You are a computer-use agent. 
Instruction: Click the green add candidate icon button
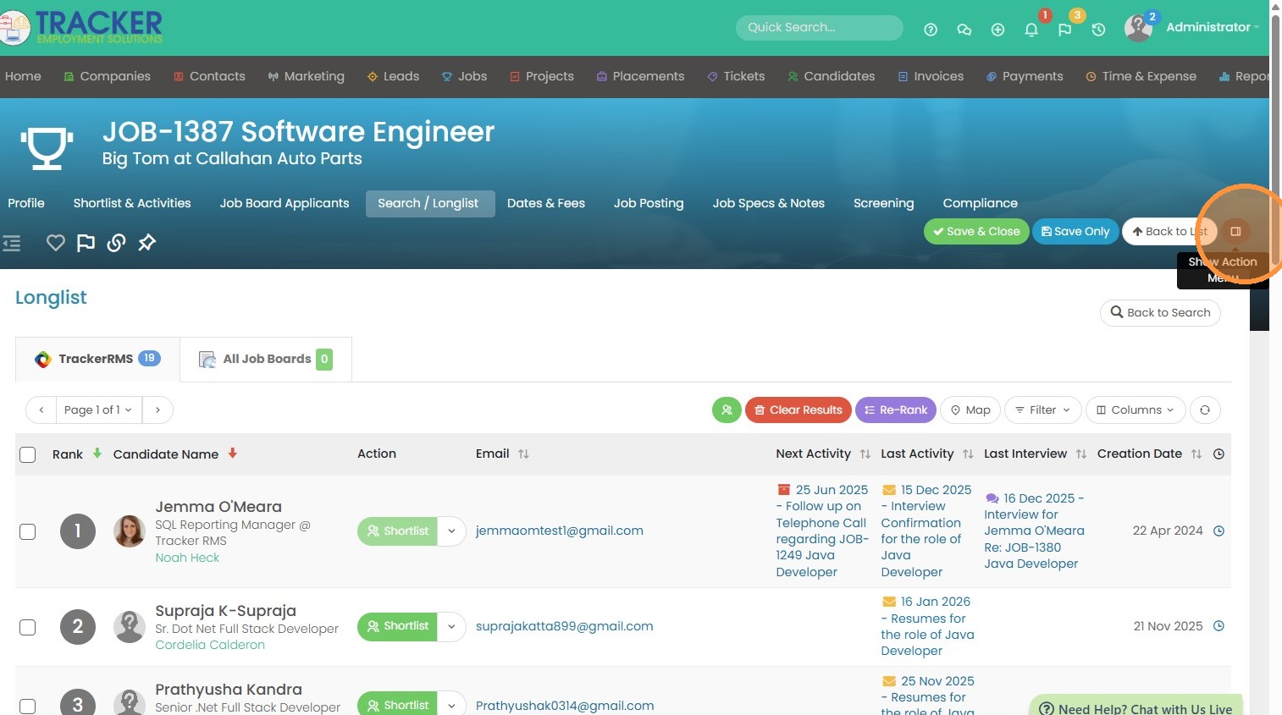(727, 410)
